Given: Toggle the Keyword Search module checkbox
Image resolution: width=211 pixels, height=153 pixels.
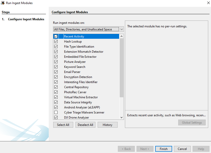Looking at the screenshot, I should 56,67.
